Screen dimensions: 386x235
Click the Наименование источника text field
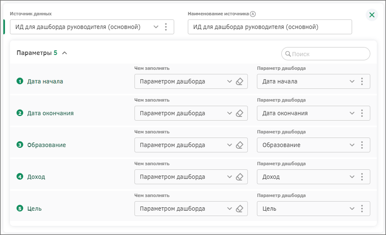click(x=269, y=27)
